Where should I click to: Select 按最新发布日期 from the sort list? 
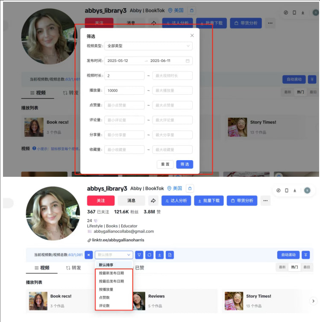pyautogui.click(x=112, y=273)
